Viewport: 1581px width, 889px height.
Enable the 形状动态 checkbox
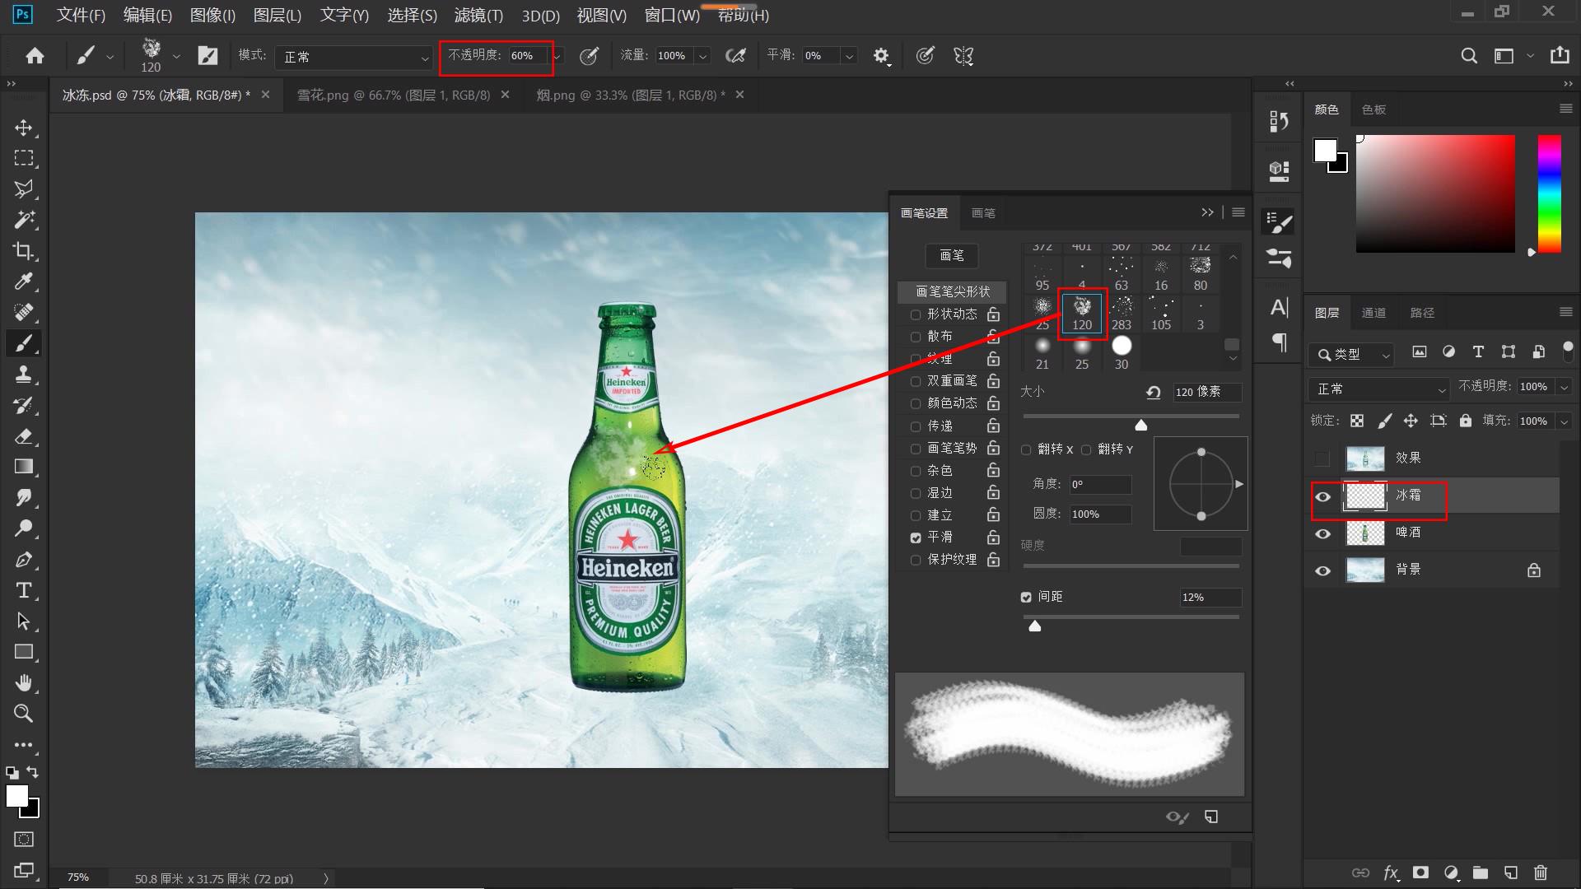(x=916, y=314)
